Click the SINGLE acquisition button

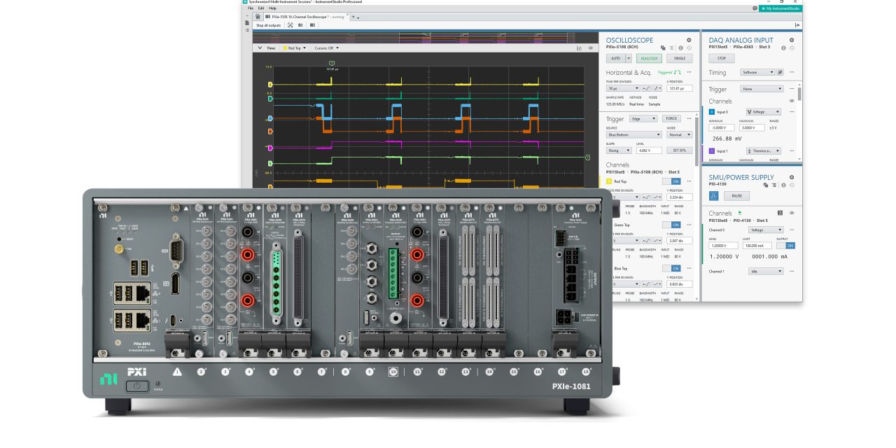[679, 58]
